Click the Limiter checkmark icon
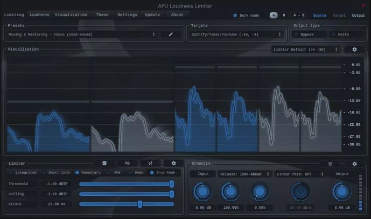This screenshot has width=371, height=219. click(x=104, y=163)
